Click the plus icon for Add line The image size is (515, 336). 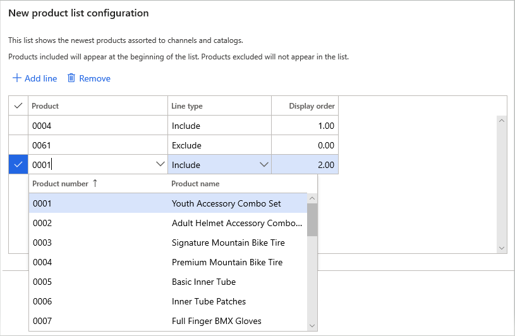17,78
